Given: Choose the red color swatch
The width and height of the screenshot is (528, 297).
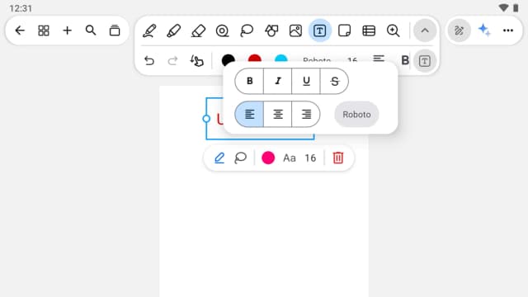Looking at the screenshot, I should coord(255,59).
